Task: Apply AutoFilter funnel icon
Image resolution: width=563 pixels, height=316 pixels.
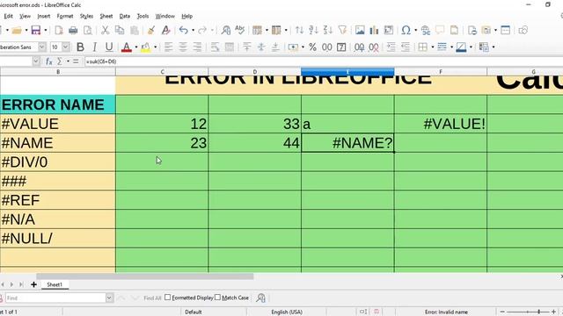Action: point(342,30)
